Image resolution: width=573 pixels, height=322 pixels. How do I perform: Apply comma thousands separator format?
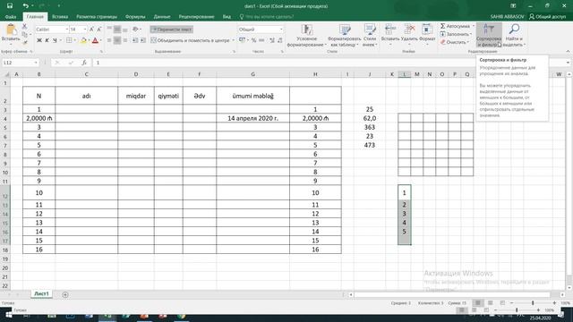(261, 40)
